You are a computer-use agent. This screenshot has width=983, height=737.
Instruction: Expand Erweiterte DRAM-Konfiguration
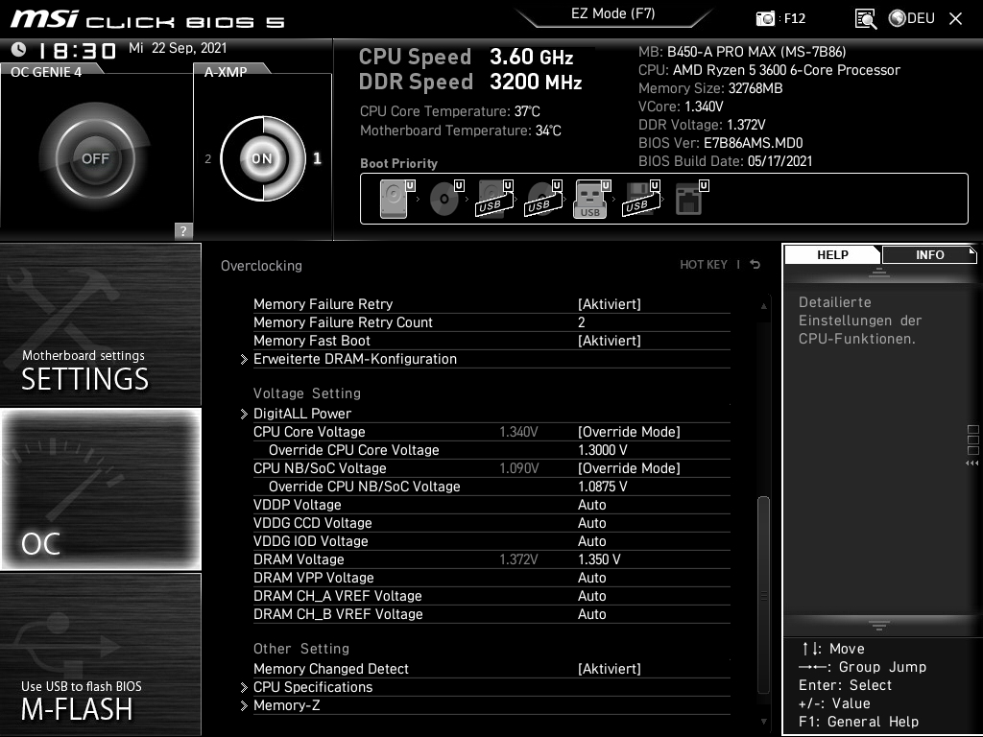click(x=355, y=359)
